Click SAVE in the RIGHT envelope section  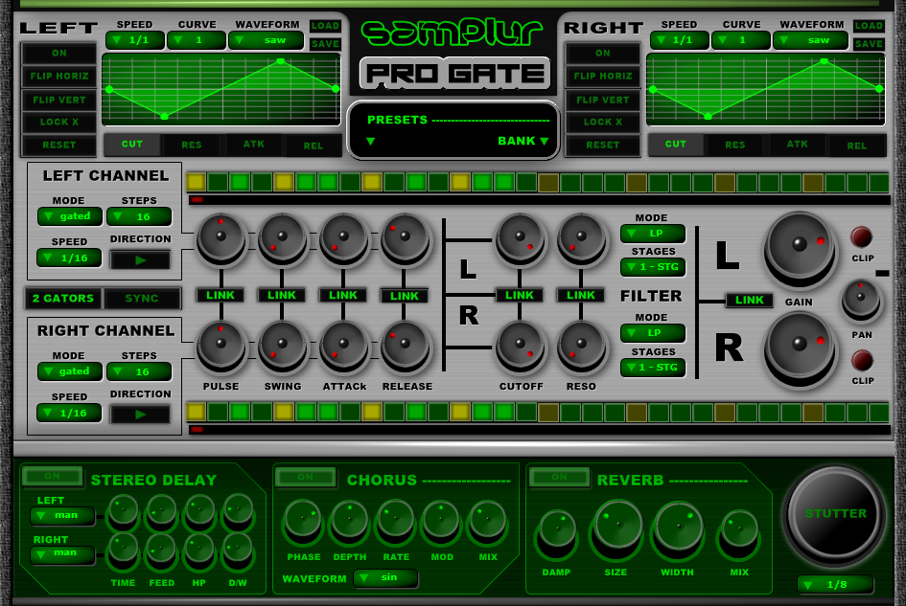869,44
